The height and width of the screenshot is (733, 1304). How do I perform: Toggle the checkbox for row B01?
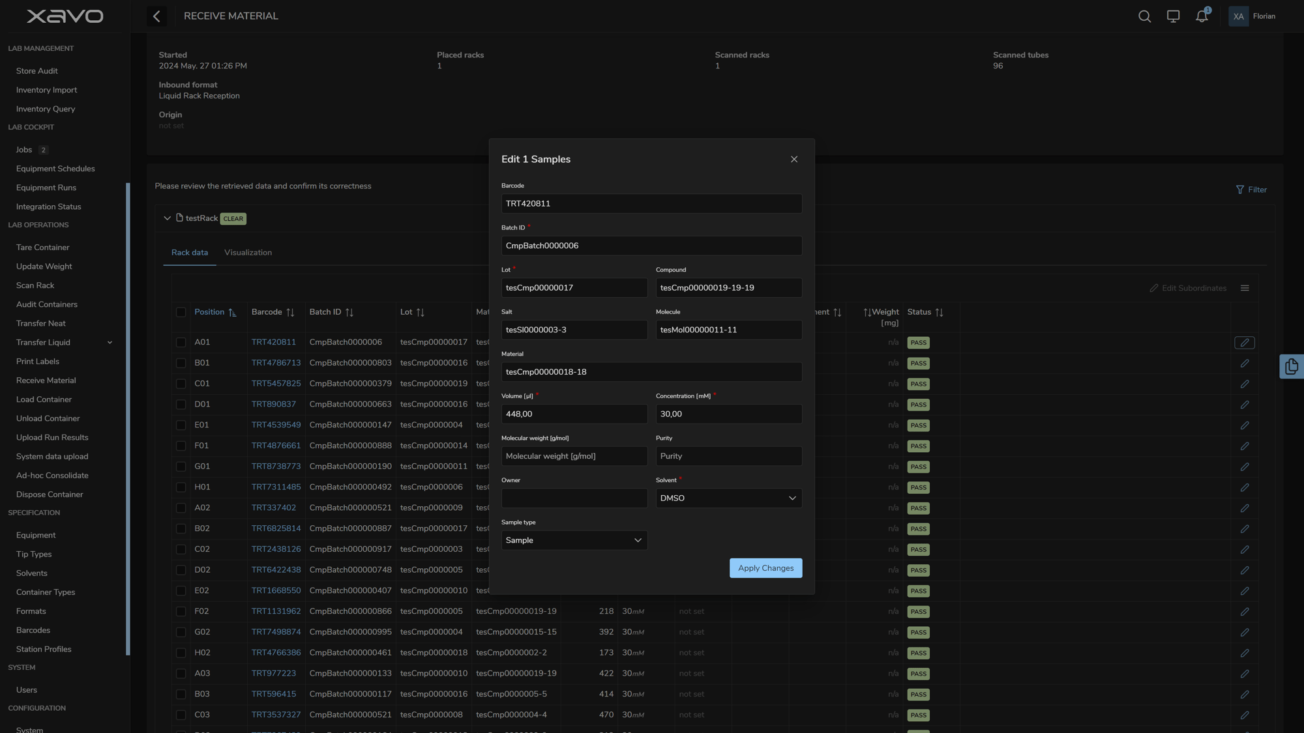point(180,364)
